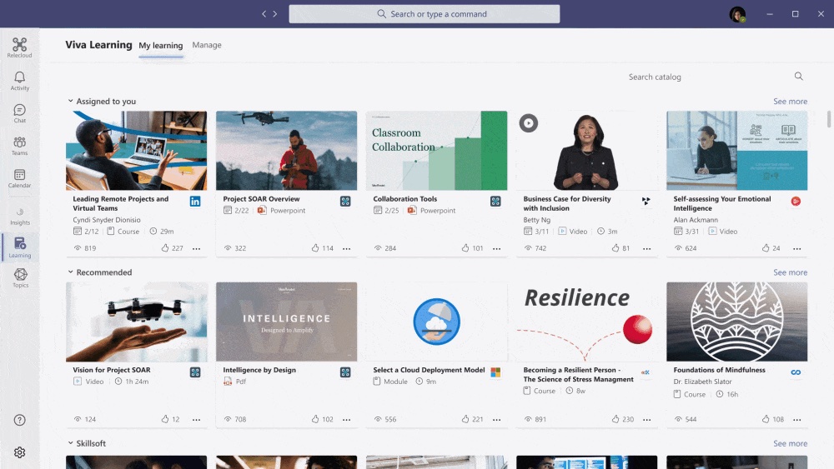Click the LinkedIn icon on Leading Remote Projects
834x469 pixels.
coord(195,202)
